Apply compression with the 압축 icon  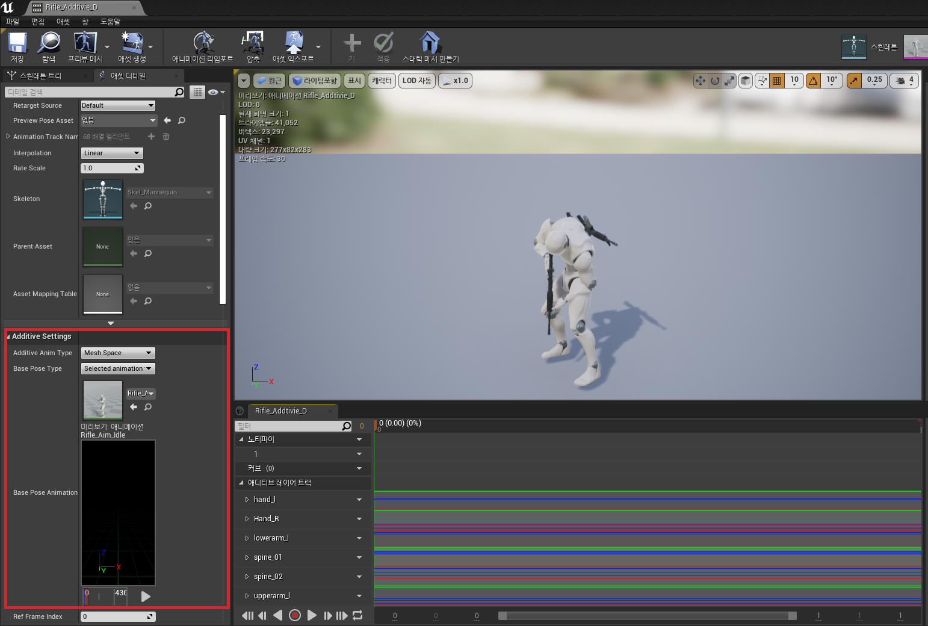(253, 46)
